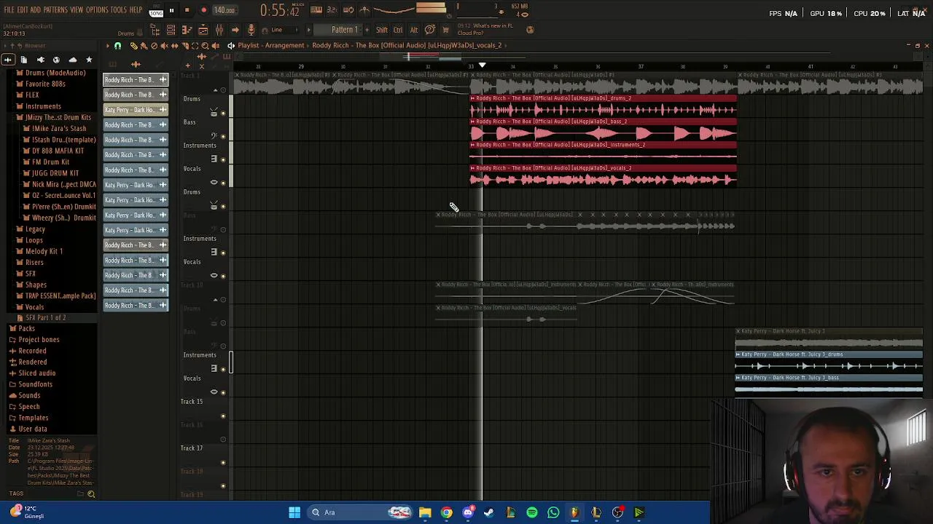Viewport: 933px width, 524px height.
Task: Open browser starred favorites icon
Action: [x=89, y=60]
